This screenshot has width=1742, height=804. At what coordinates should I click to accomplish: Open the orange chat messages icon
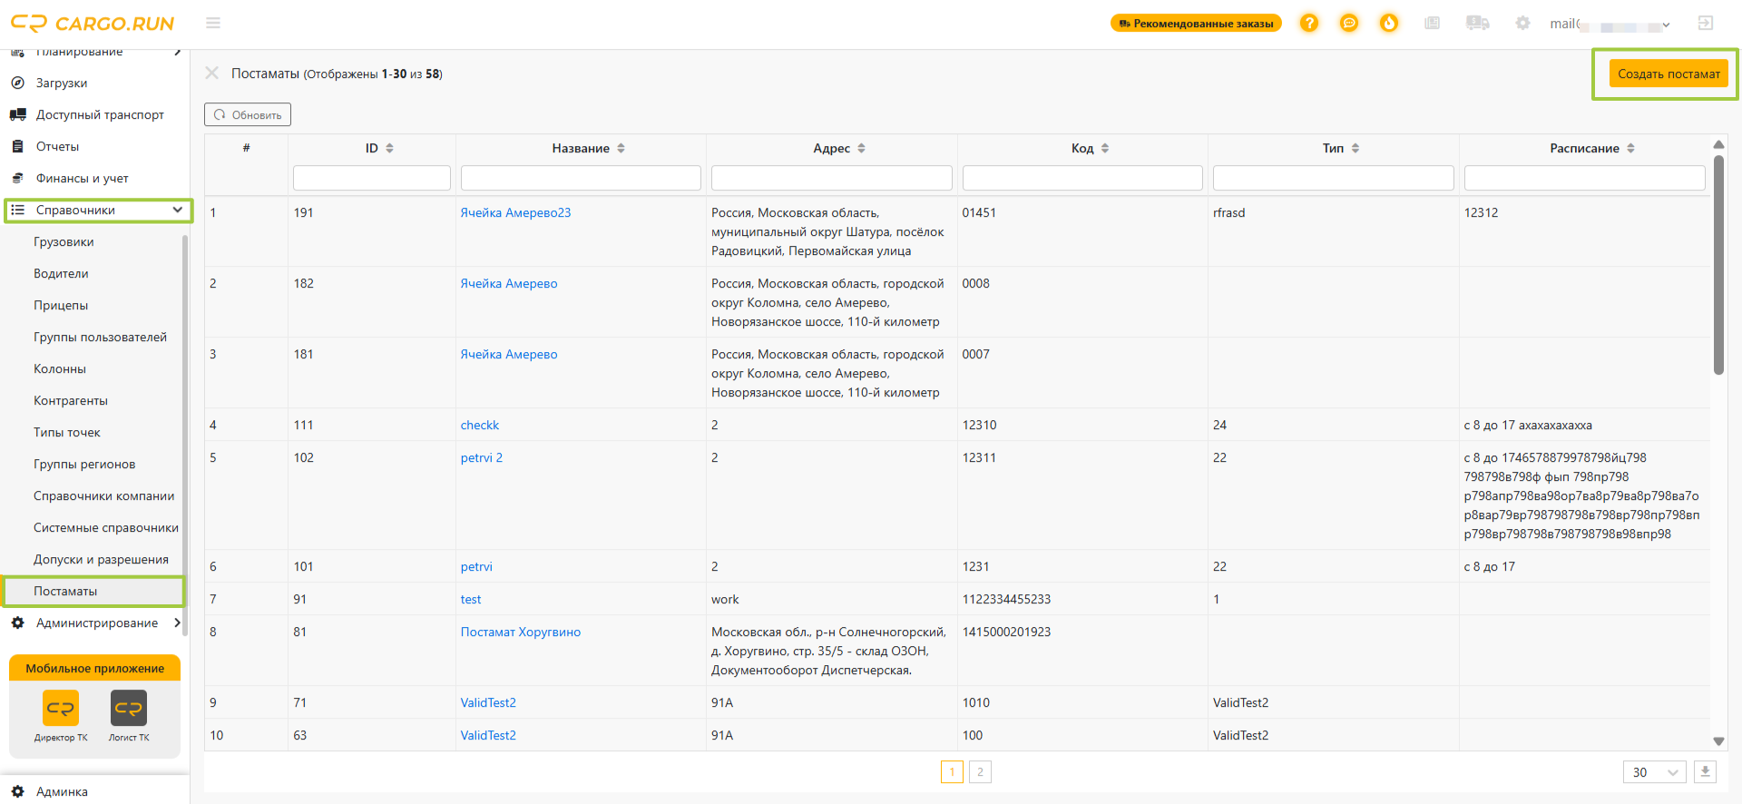pos(1349,23)
